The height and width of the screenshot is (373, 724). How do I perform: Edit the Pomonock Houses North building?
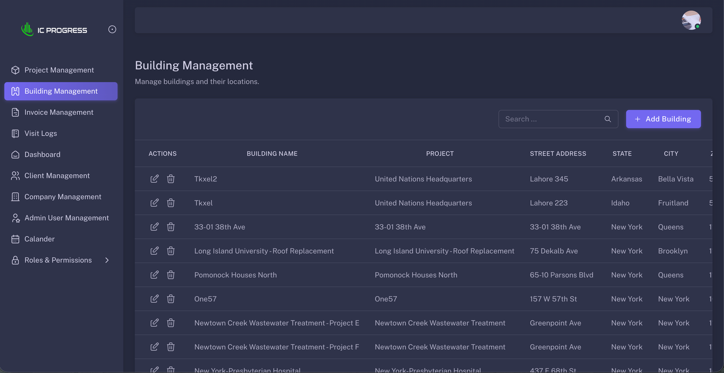coord(154,275)
